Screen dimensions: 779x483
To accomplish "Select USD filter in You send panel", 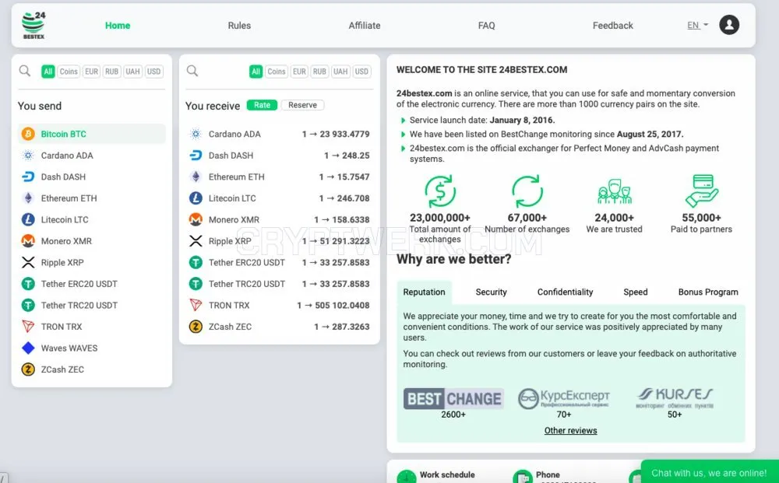I will [154, 72].
